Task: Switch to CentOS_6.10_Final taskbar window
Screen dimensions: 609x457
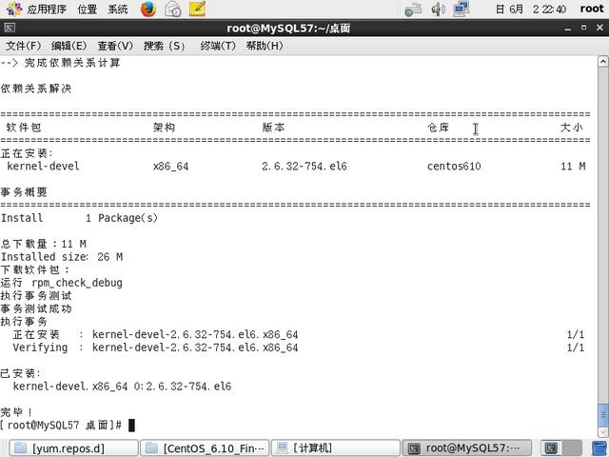Action: (205, 448)
